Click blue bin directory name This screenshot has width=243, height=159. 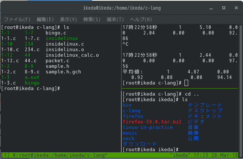coord(127,105)
